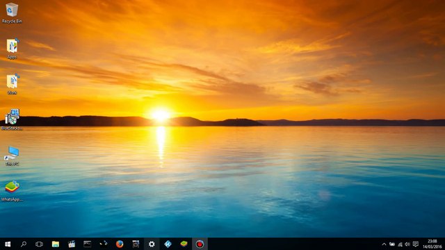Select the BlueStacks installer desktop icon
This screenshot has width=445, height=250.
12,119
